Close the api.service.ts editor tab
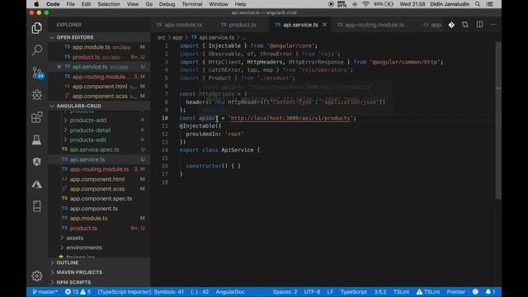The width and height of the screenshot is (528, 297). [324, 25]
